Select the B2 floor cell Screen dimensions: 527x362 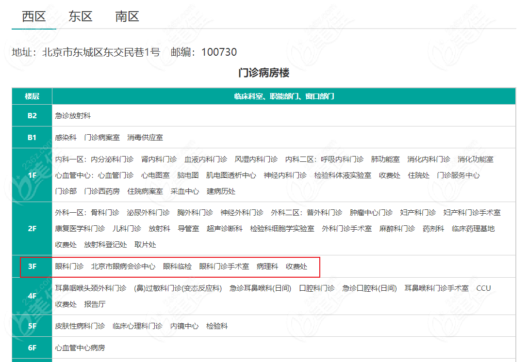32,115
